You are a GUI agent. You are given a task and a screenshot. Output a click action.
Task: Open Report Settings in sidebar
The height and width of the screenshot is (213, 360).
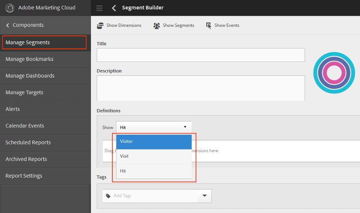tap(45, 176)
